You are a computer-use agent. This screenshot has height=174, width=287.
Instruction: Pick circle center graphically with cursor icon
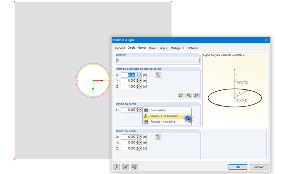pyautogui.click(x=158, y=137)
